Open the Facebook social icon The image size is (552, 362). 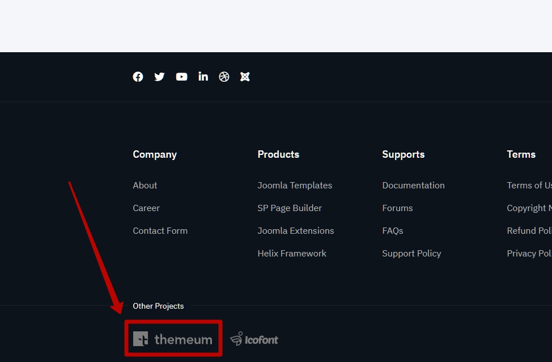click(x=138, y=77)
